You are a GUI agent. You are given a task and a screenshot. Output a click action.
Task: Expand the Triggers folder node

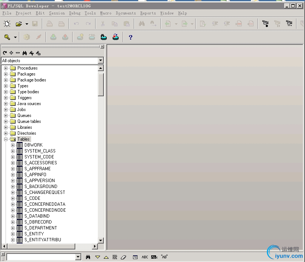pyautogui.click(x=6, y=98)
